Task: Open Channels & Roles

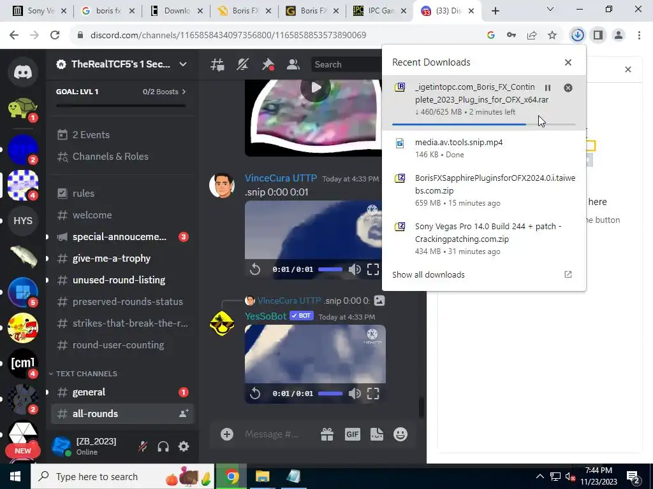Action: (x=122, y=157)
